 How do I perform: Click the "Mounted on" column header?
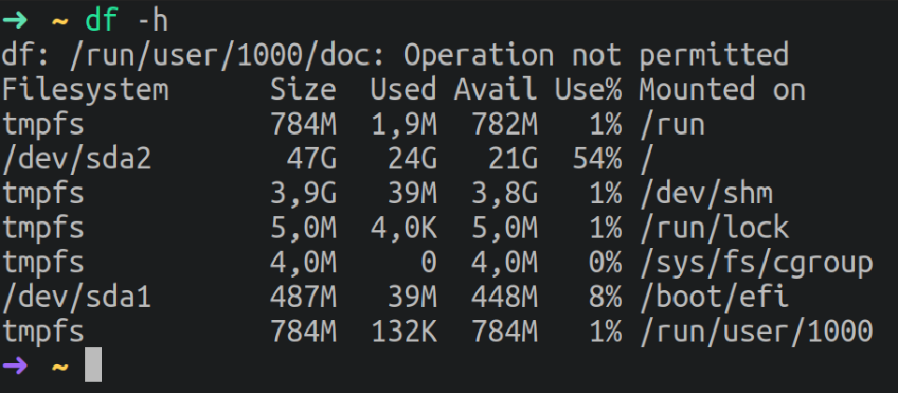(x=722, y=90)
